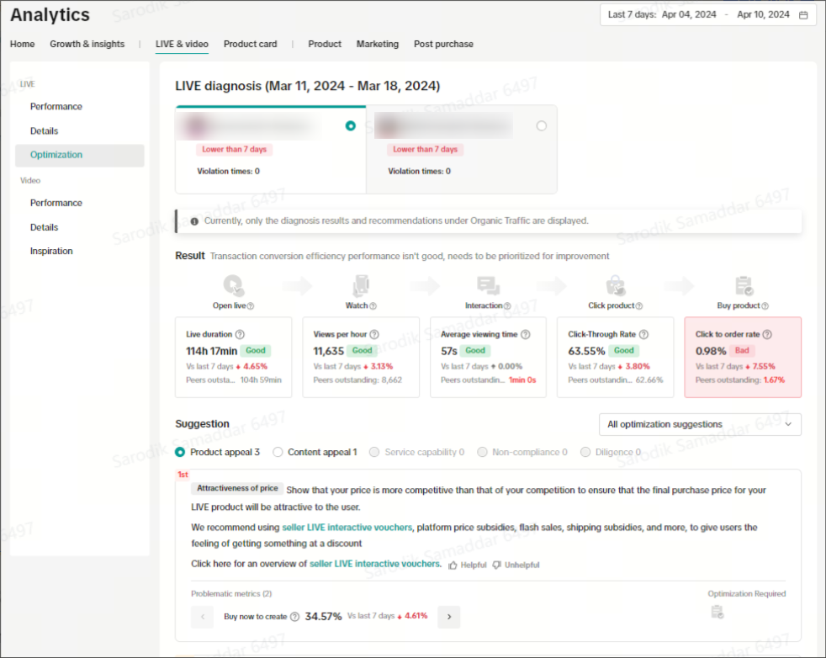
Task: Open seller LIVE interactive vouchers overview link
Action: click(x=374, y=564)
